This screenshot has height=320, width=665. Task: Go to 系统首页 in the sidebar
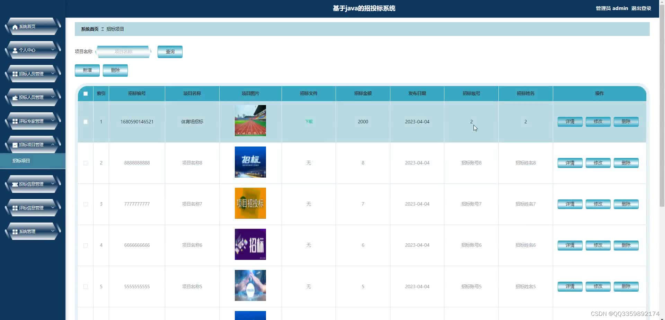point(33,27)
